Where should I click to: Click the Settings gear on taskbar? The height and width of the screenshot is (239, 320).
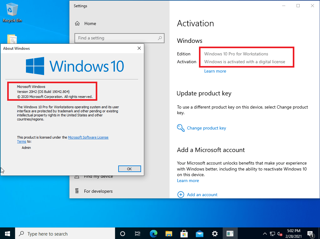pos(215,233)
